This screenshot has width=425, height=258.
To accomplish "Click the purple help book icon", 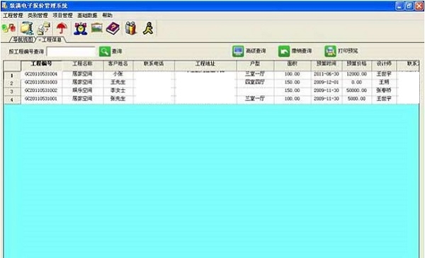I will point(113,28).
